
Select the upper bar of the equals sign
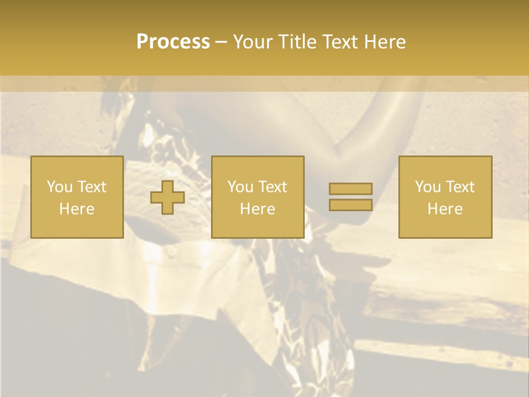point(350,189)
